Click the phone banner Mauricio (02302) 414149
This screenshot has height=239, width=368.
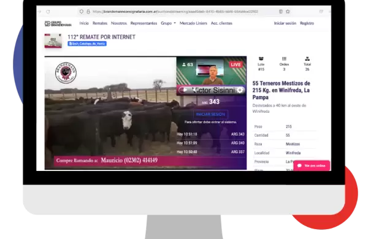point(129,161)
